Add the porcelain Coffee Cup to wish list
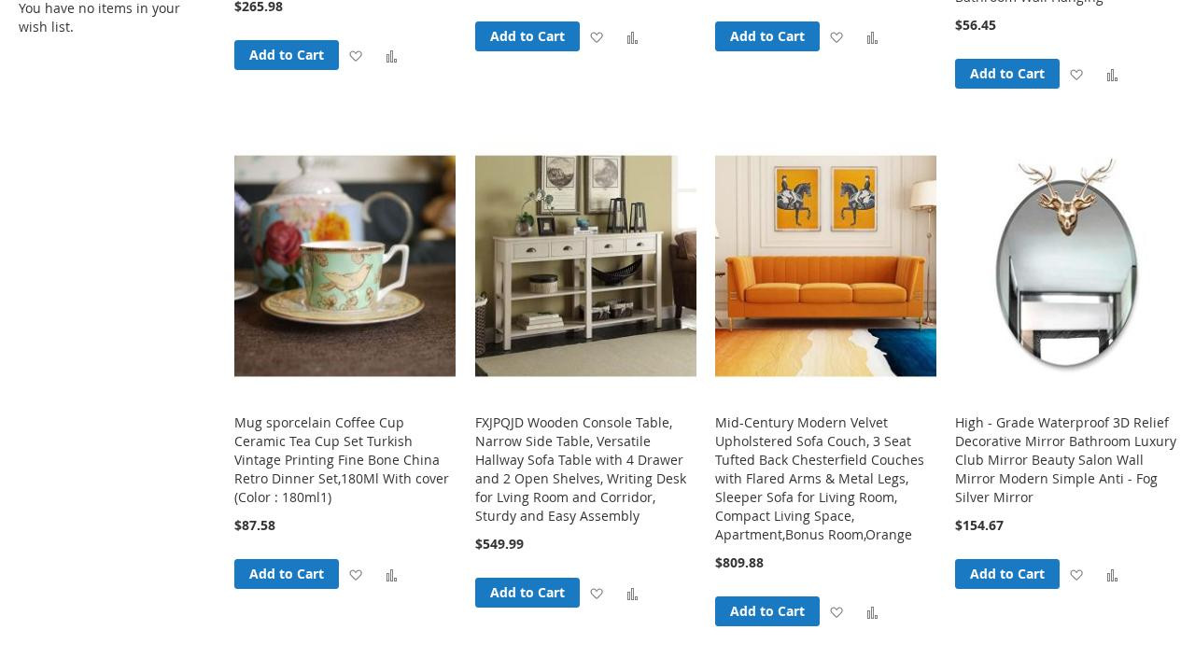Screen dimensions: 1195x672 (x=356, y=575)
